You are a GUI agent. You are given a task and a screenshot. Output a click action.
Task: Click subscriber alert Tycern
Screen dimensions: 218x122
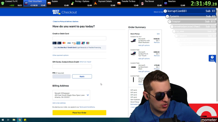[191, 16]
